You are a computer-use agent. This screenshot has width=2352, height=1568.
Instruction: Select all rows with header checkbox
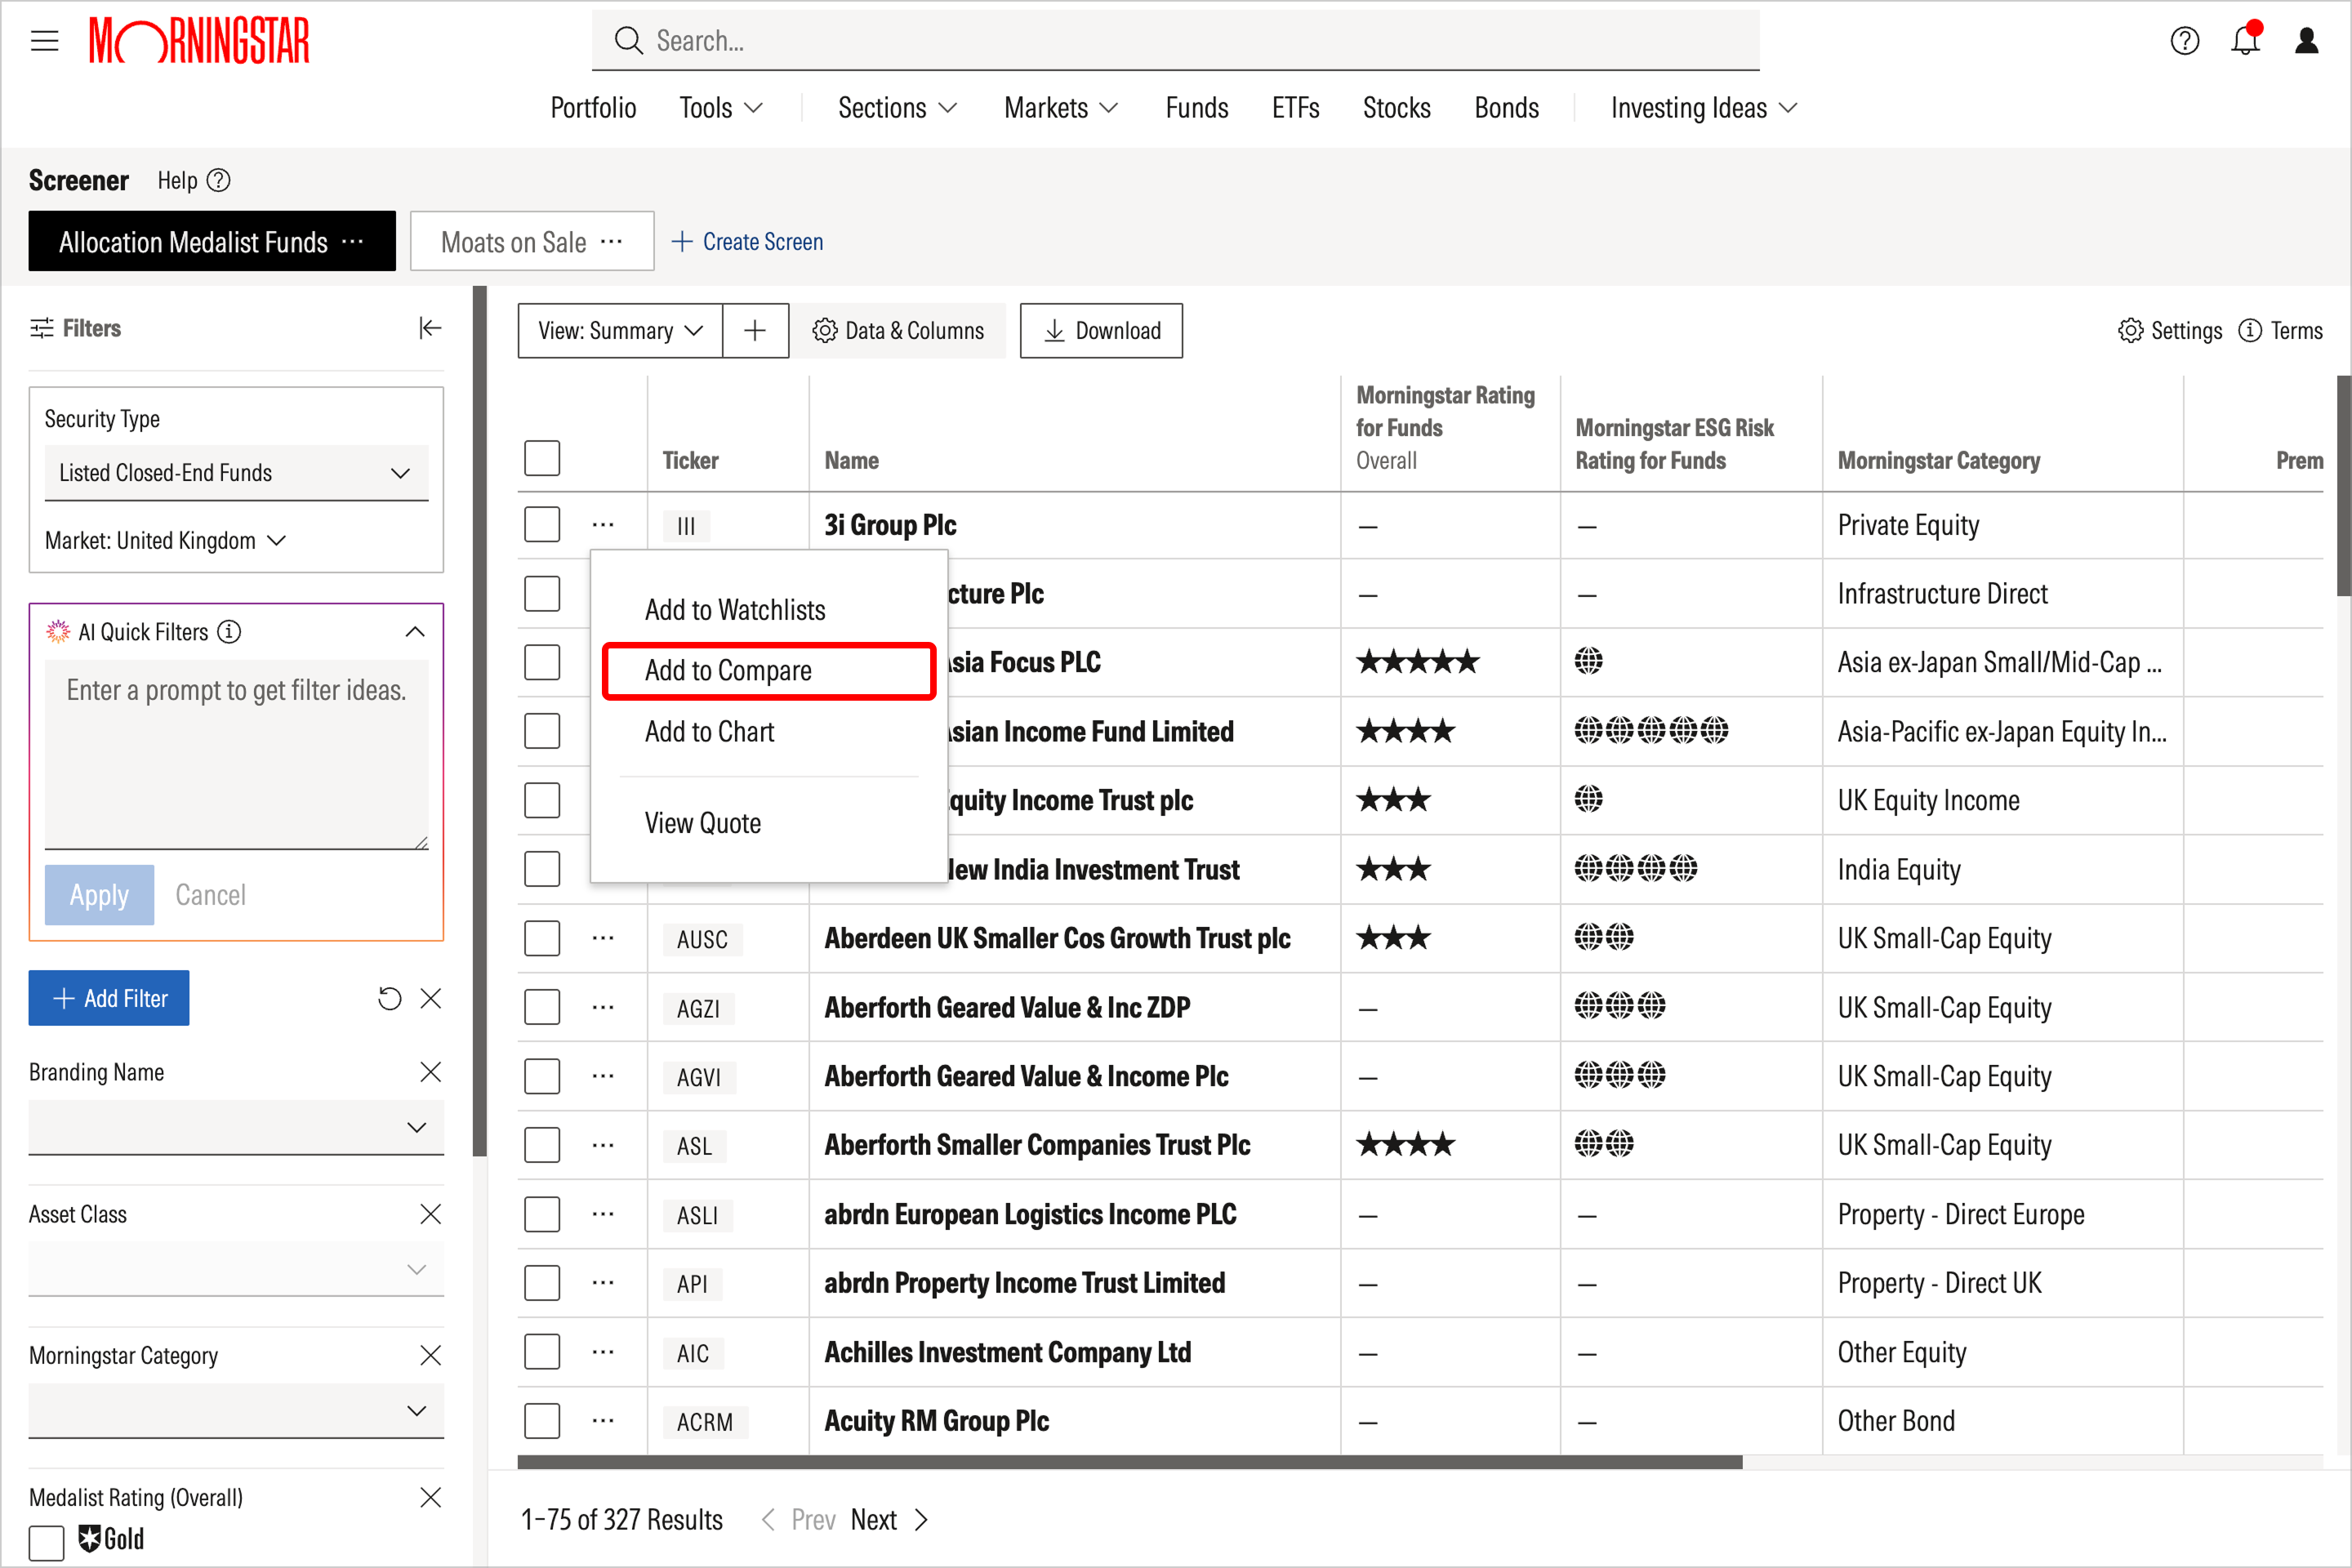[542, 459]
